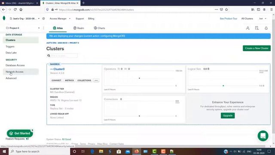
Task: Select Clusters in sidebar
Action: pos(21,40)
